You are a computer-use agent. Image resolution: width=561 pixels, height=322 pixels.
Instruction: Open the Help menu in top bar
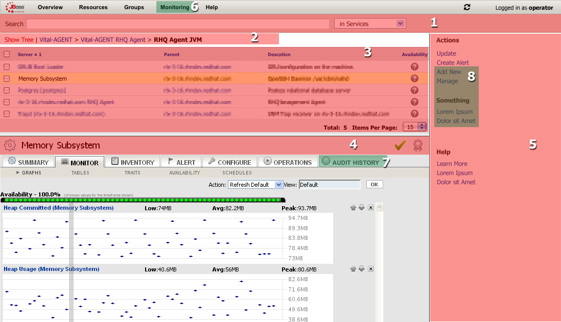[x=212, y=7]
